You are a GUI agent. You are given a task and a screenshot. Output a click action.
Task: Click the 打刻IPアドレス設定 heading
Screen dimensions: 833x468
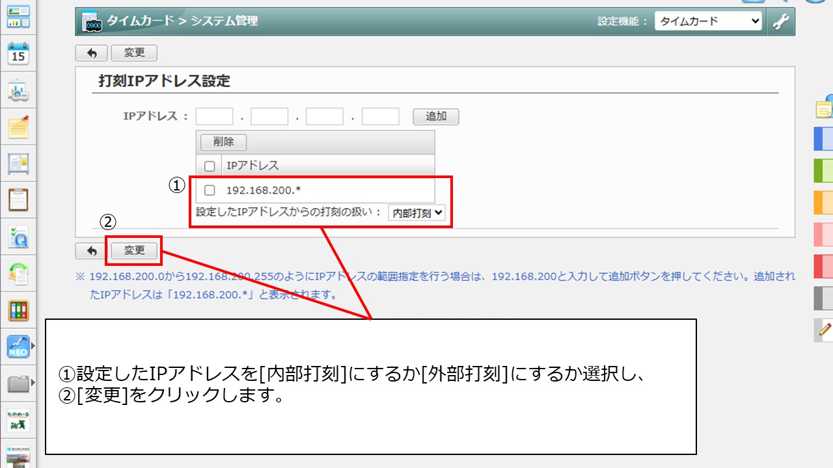click(164, 81)
